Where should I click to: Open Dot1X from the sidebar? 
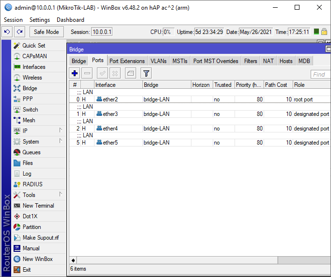(39, 216)
